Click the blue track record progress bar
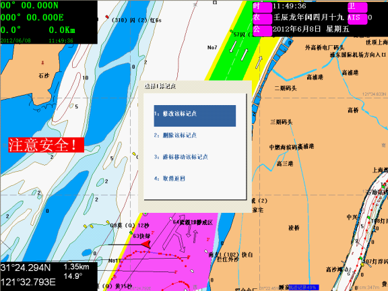 [304, 287]
